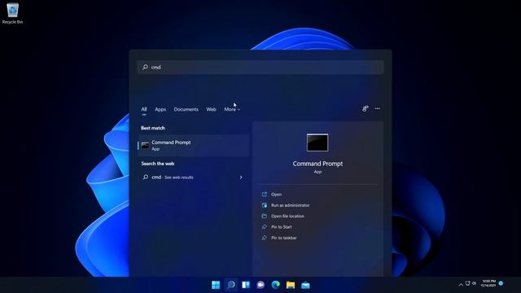Choose Run as administrator
Screen dimensions: 521x293
[290, 205]
